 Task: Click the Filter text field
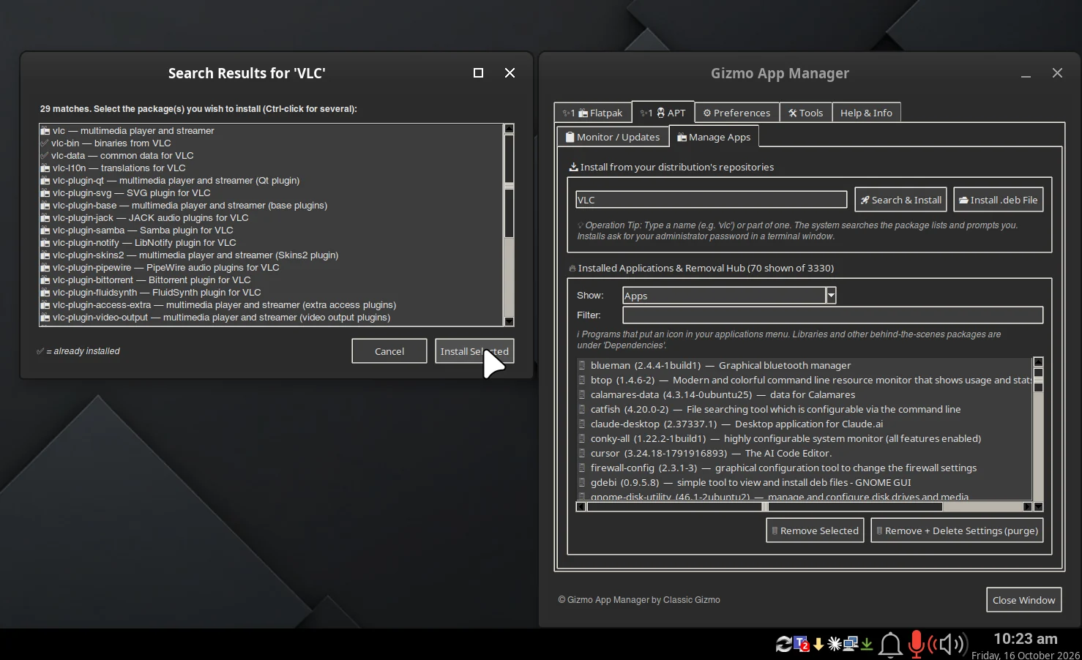pyautogui.click(x=832, y=315)
